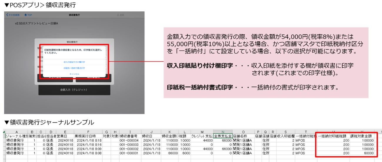This screenshot has width=382, height=162.
Task: Click the timestamp cell 2024/1/18 8:18
Action: click(x=88, y=140)
